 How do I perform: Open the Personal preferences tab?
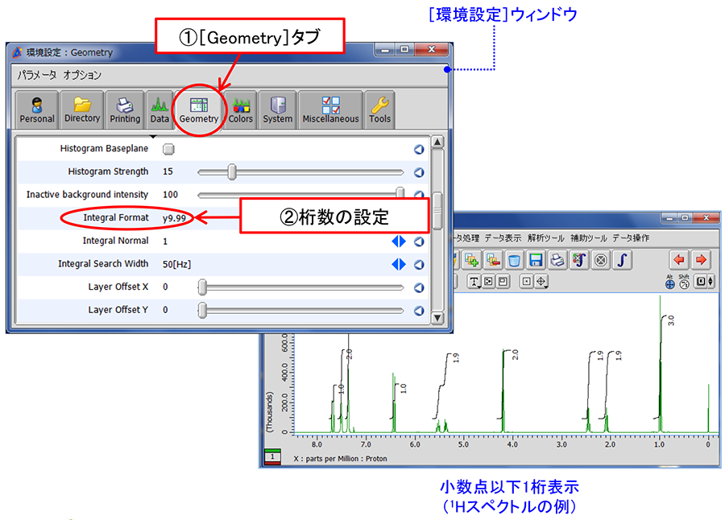point(37,109)
